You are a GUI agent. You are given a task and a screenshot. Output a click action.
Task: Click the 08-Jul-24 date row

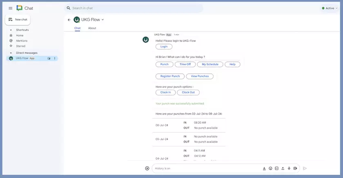pos(189,125)
